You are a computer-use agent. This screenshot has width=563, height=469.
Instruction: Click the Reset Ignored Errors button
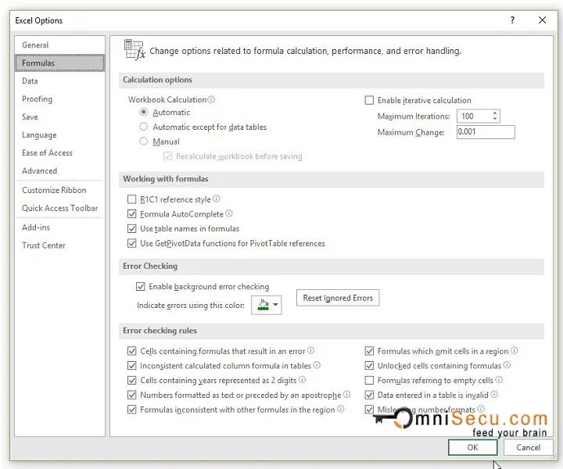[x=338, y=298]
